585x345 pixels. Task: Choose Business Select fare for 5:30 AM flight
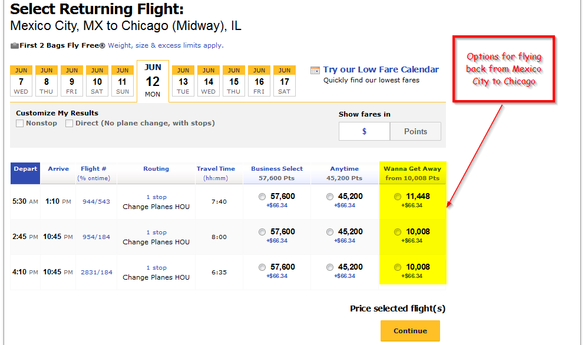click(x=262, y=197)
